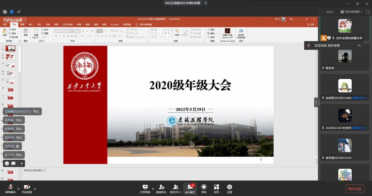This screenshot has width=372, height=196.
Task: Unmute microphone via 解除静音
Action: (10, 188)
